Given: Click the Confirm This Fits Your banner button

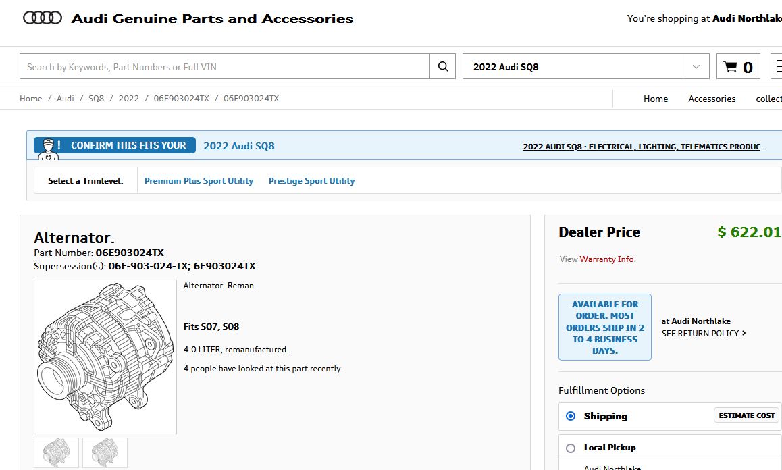Looking at the screenshot, I should coord(115,145).
